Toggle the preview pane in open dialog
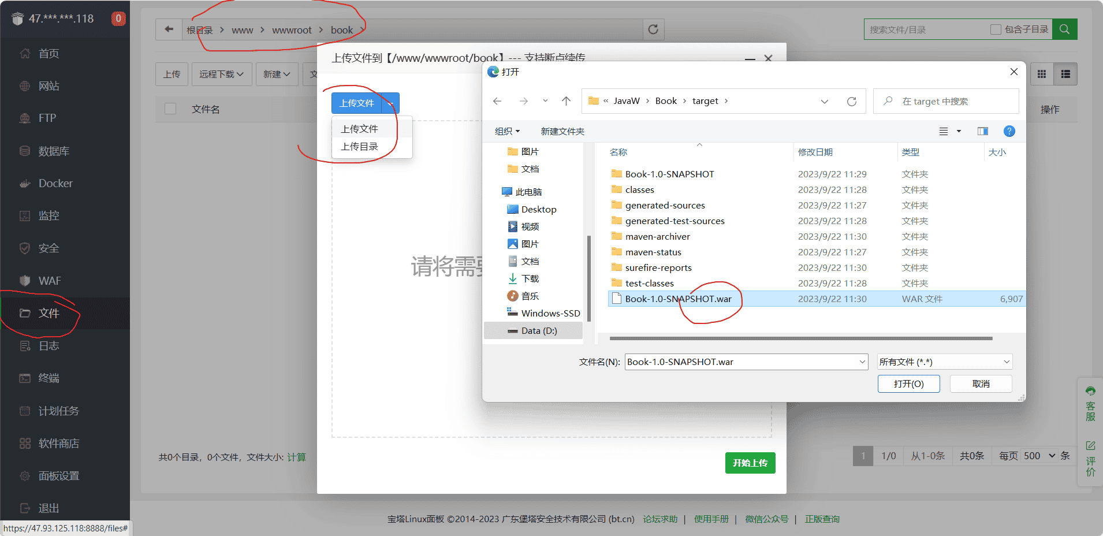 click(x=982, y=131)
